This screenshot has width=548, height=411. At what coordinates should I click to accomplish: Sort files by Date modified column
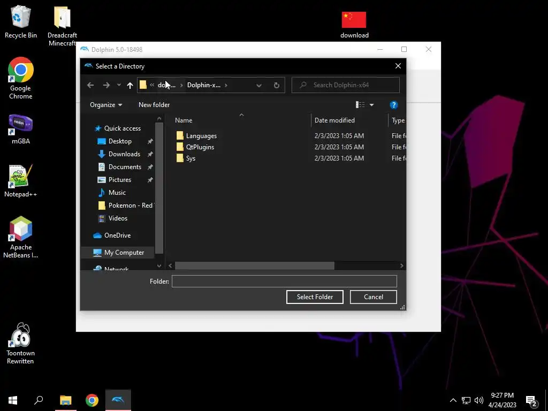coord(334,120)
